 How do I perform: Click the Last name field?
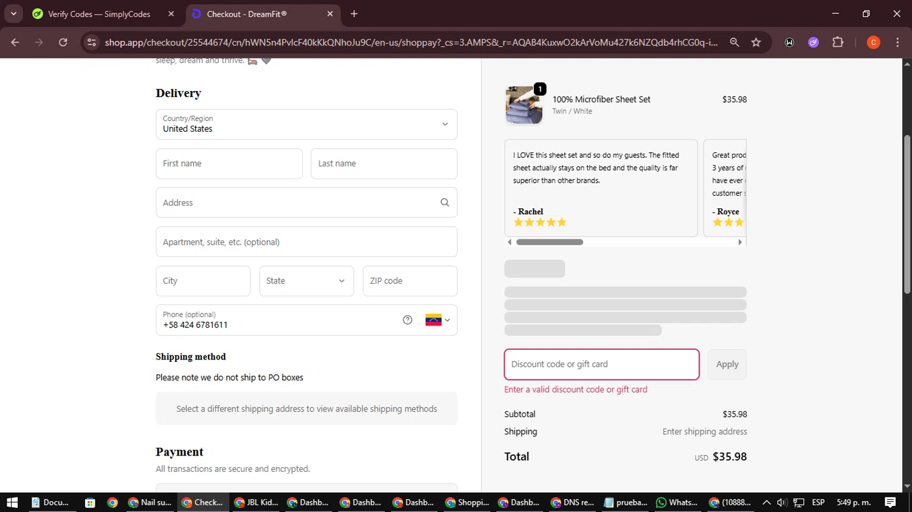point(384,163)
